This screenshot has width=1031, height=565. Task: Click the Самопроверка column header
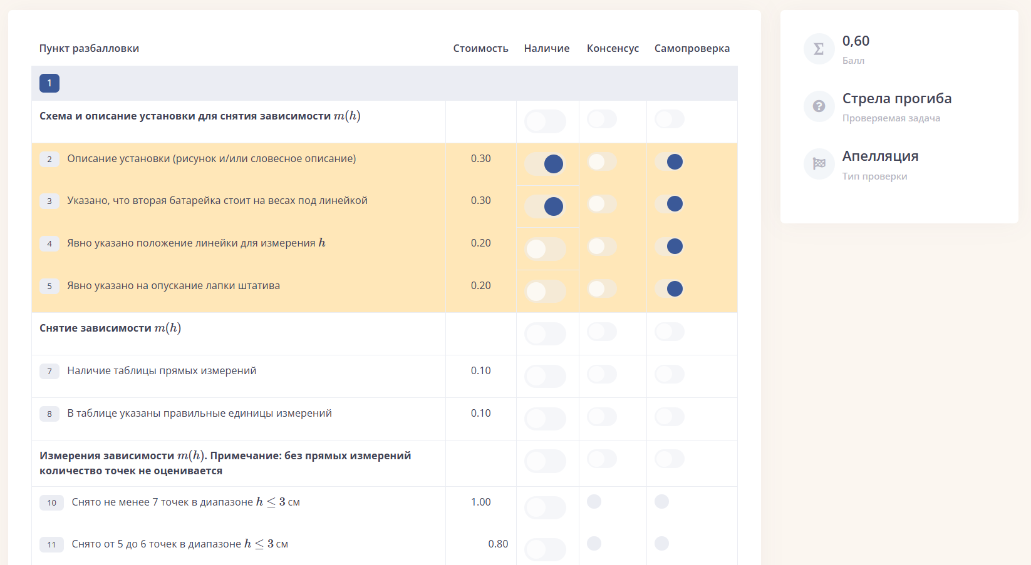click(692, 48)
